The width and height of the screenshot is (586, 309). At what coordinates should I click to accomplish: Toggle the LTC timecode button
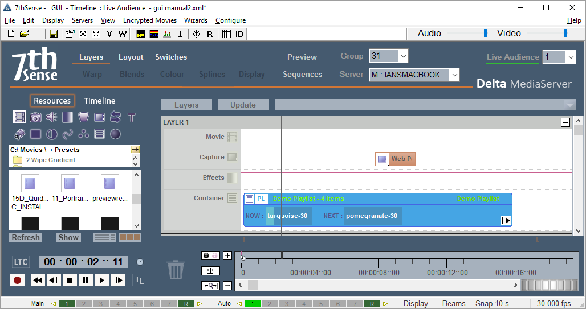[21, 262]
